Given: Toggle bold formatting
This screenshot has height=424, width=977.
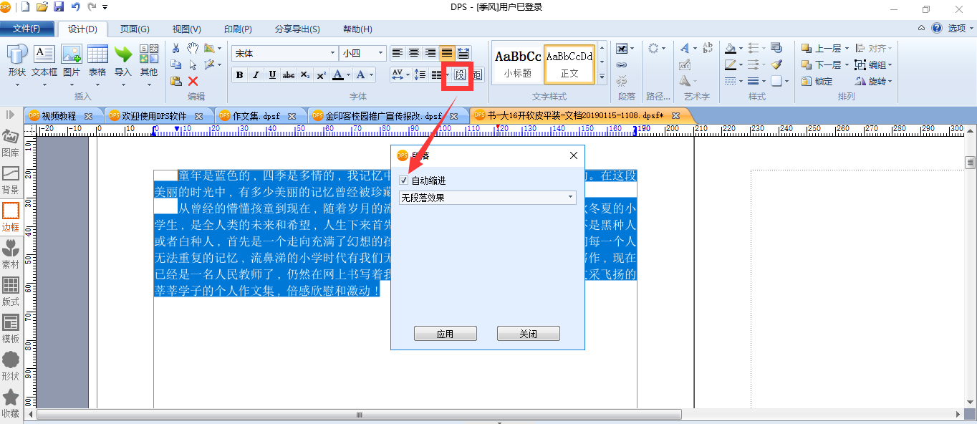Looking at the screenshot, I should tap(239, 74).
